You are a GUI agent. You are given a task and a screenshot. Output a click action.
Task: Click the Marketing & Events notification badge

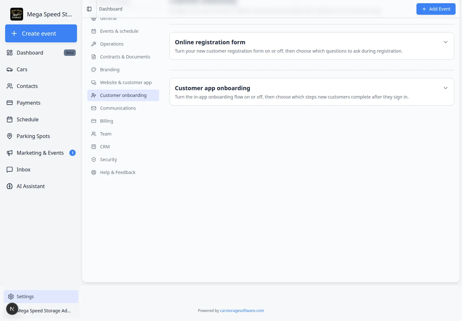click(73, 153)
